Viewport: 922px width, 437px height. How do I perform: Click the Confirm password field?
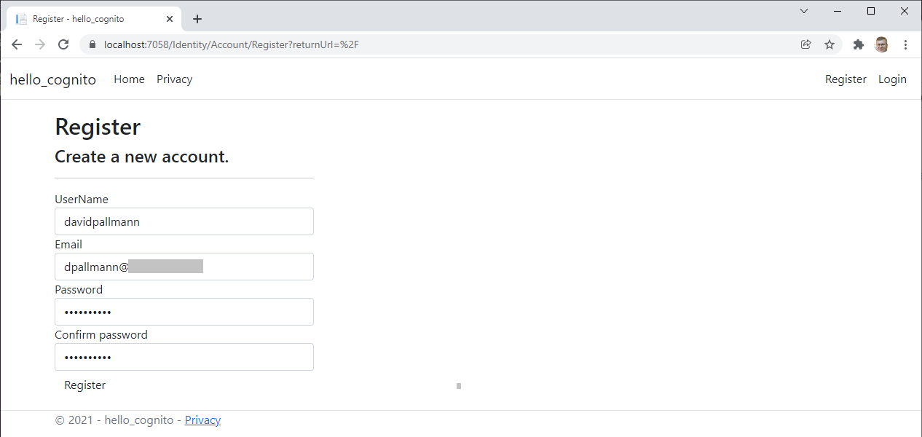[184, 357]
